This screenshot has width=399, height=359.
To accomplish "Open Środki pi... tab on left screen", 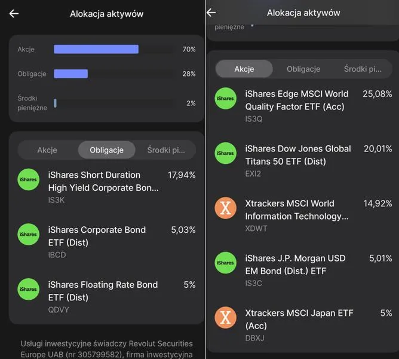I will coord(166,150).
